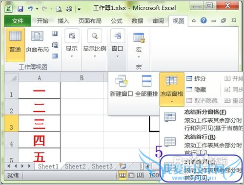Click the Print Preview icon
Image resolution: width=244 pixels, height=185 pixels.
tap(59, 9)
